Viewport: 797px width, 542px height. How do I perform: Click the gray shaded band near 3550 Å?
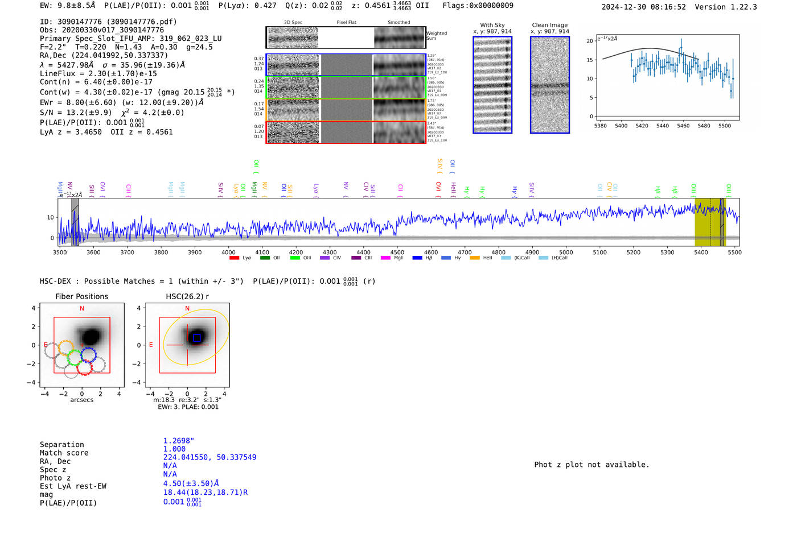tap(75, 222)
